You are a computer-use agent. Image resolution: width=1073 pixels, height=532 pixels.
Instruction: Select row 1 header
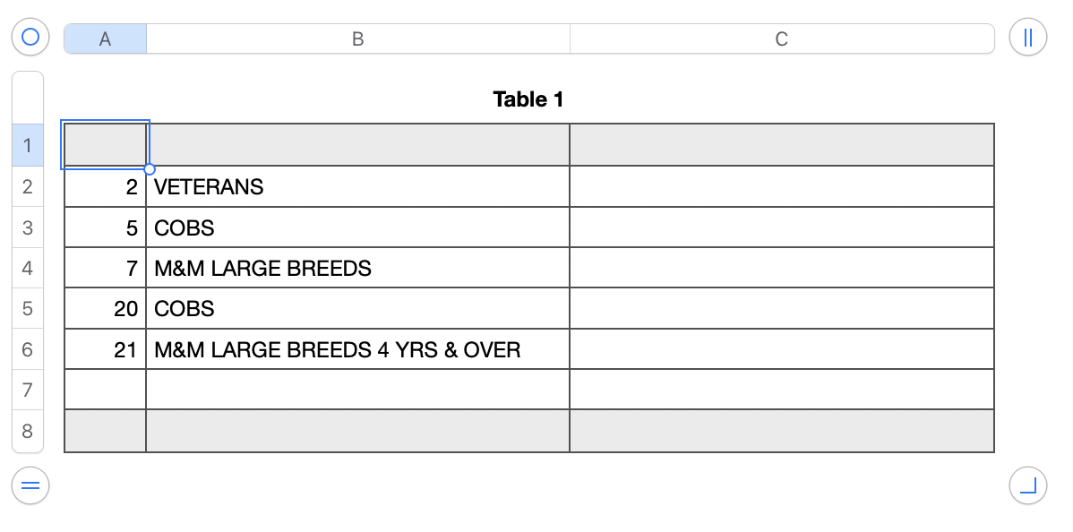coord(27,145)
